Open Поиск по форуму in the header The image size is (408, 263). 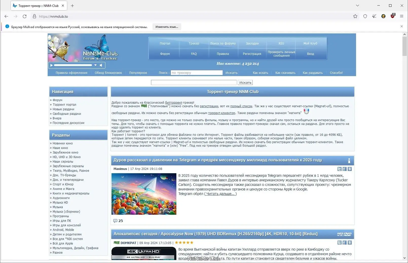click(223, 43)
